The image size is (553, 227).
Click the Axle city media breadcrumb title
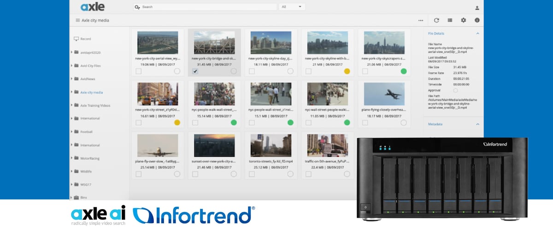(x=95, y=21)
